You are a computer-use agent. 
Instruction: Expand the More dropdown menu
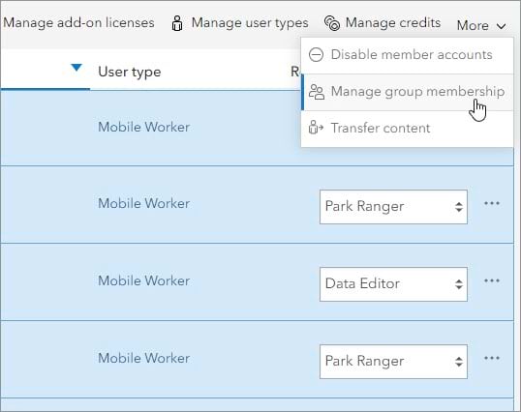click(x=481, y=25)
